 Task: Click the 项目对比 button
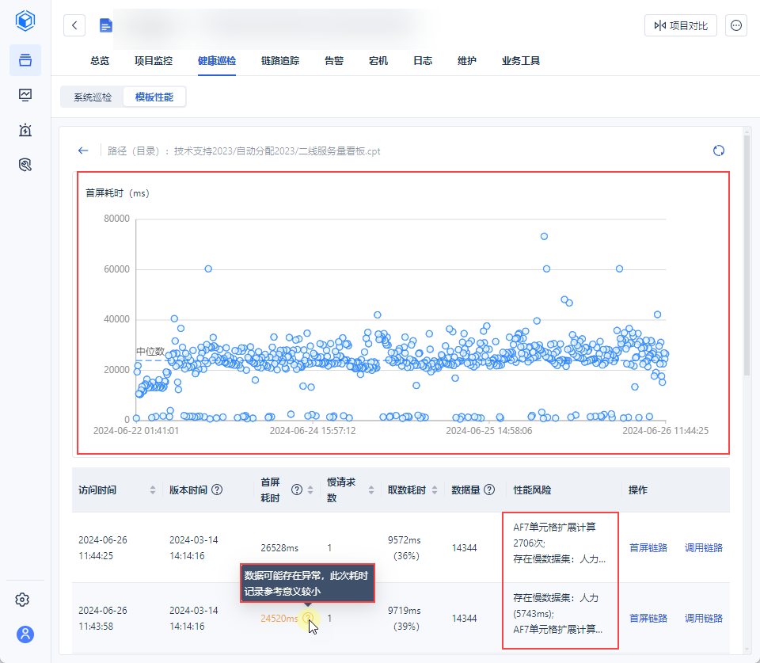pyautogui.click(x=681, y=25)
